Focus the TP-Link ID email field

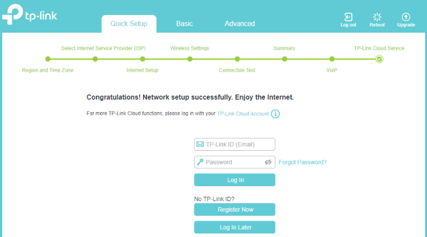(x=235, y=144)
